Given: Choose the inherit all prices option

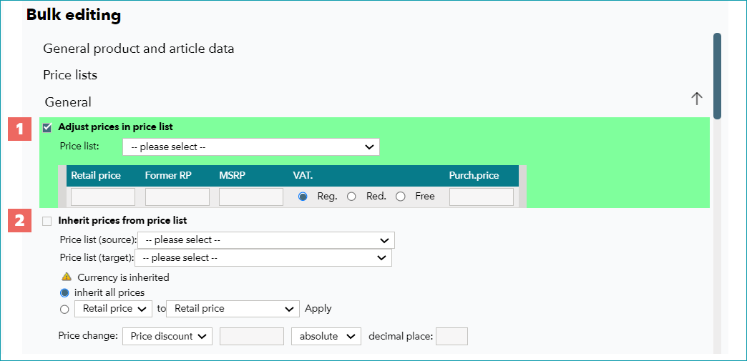Looking at the screenshot, I should click(65, 292).
